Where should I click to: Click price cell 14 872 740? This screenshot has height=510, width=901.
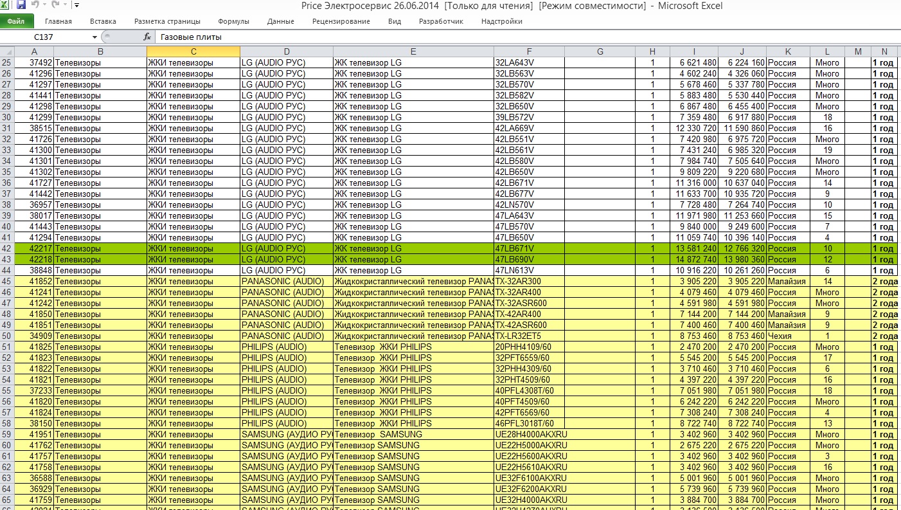(694, 259)
